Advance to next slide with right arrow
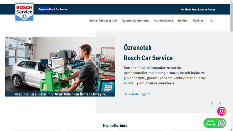This screenshot has height=131, width=233. (220, 104)
